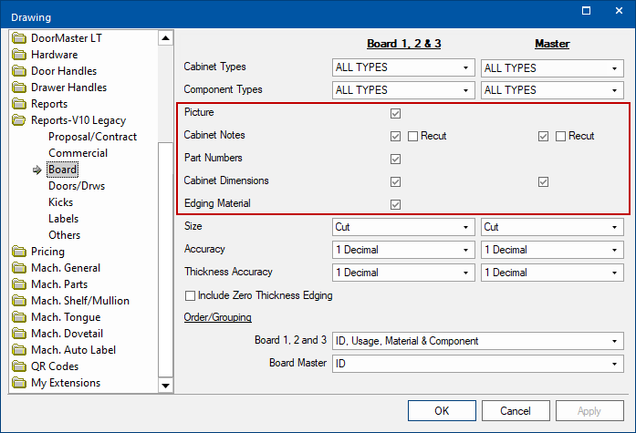
Task: Toggle the Edging Material checkbox
Action: 395,204
